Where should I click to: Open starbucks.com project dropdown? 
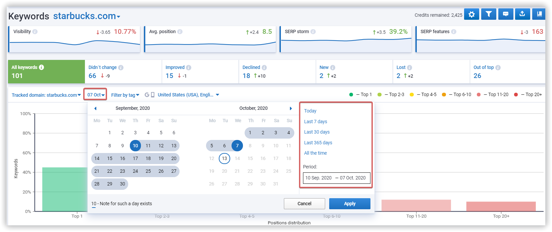pos(87,16)
